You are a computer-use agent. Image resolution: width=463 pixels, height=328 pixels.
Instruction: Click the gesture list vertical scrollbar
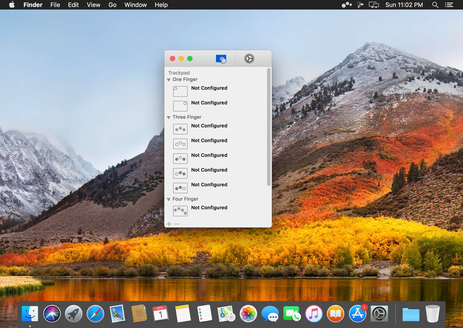tap(269, 127)
